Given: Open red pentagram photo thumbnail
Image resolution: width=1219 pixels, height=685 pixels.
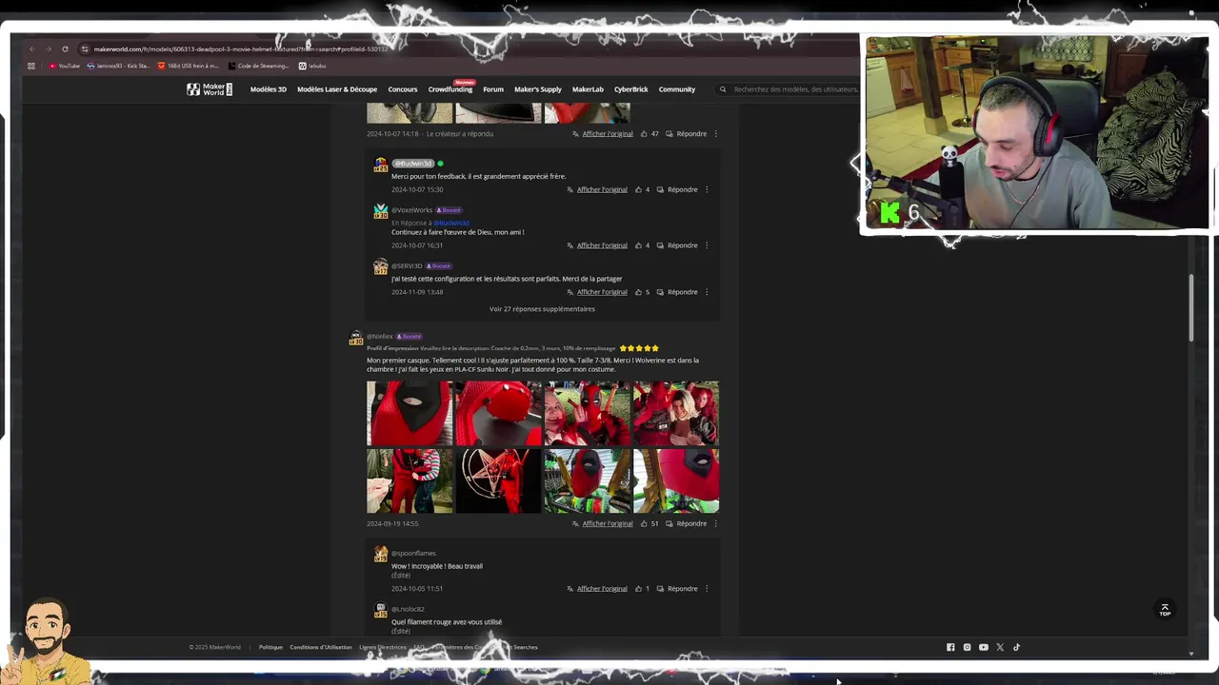Looking at the screenshot, I should 498,481.
